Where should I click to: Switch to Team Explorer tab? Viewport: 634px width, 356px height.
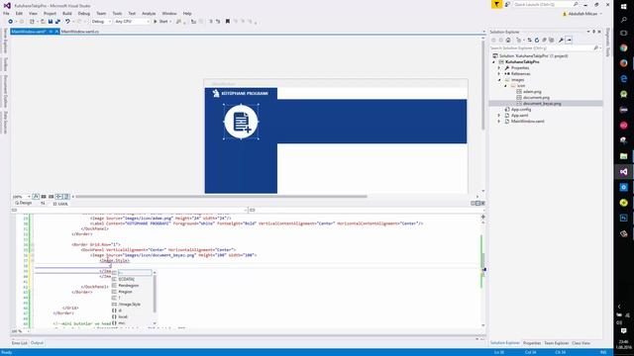pos(557,343)
